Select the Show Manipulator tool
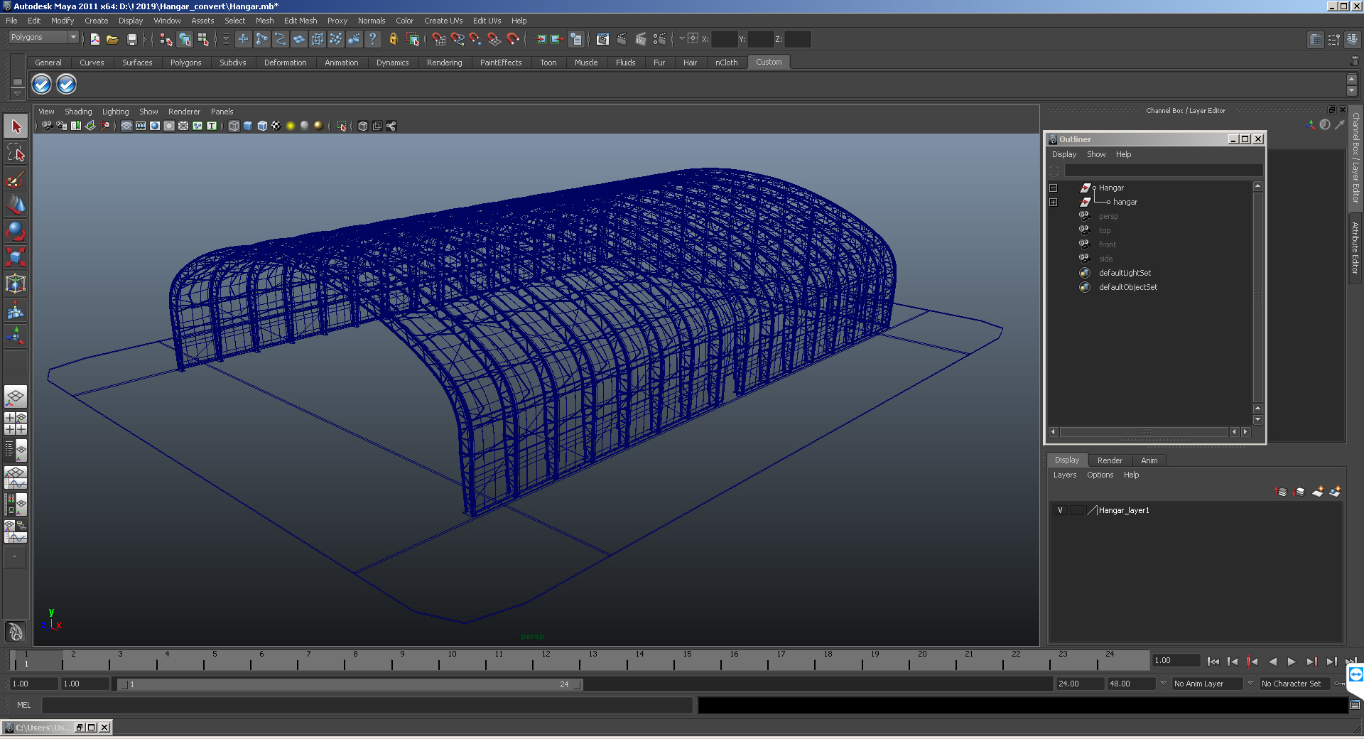Image resolution: width=1364 pixels, height=739 pixels. 16,335
